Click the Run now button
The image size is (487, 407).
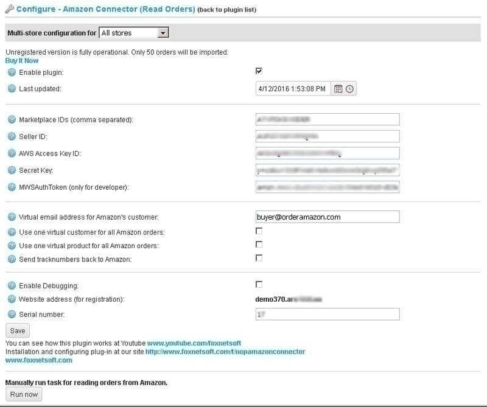24,394
